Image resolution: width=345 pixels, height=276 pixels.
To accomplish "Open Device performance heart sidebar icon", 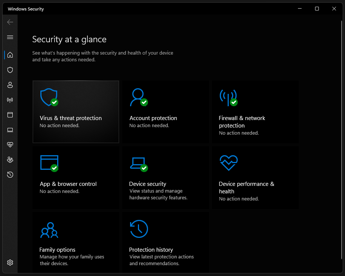I will pos(10,145).
